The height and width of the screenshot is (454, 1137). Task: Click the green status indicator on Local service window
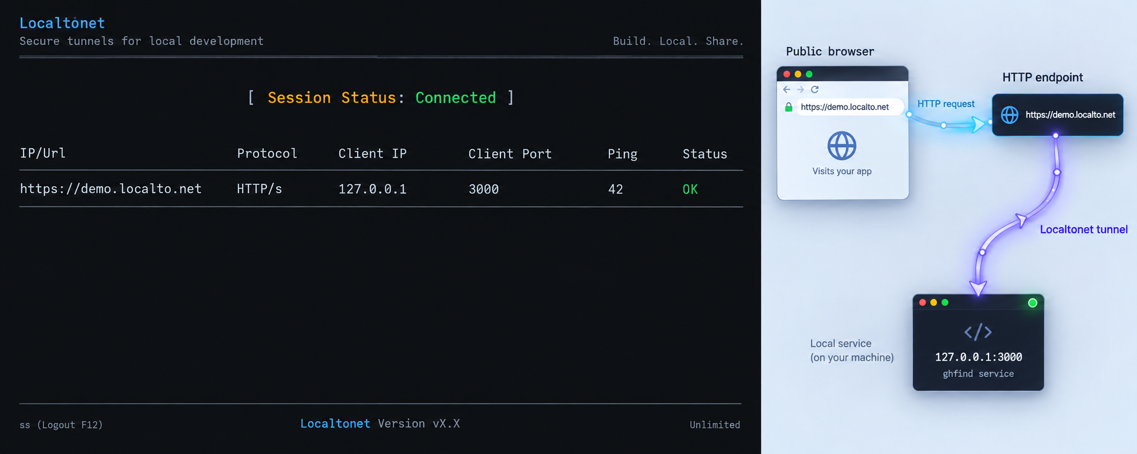(x=1033, y=303)
